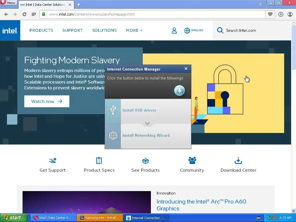
Task: Click the search magnifier icon
Action: (x=220, y=30)
